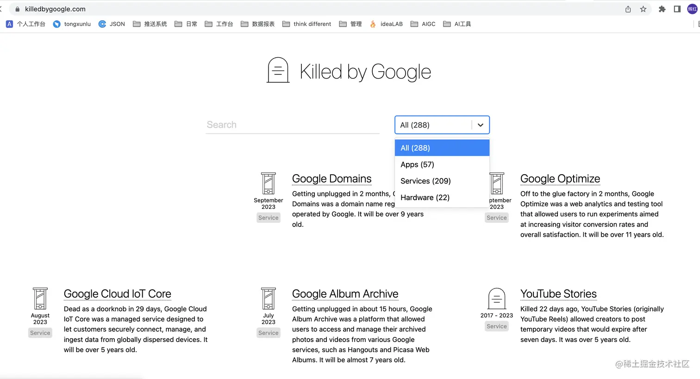This screenshot has width=700, height=379.
Task: Click the Service tag under July 2023
Action: tap(269, 333)
